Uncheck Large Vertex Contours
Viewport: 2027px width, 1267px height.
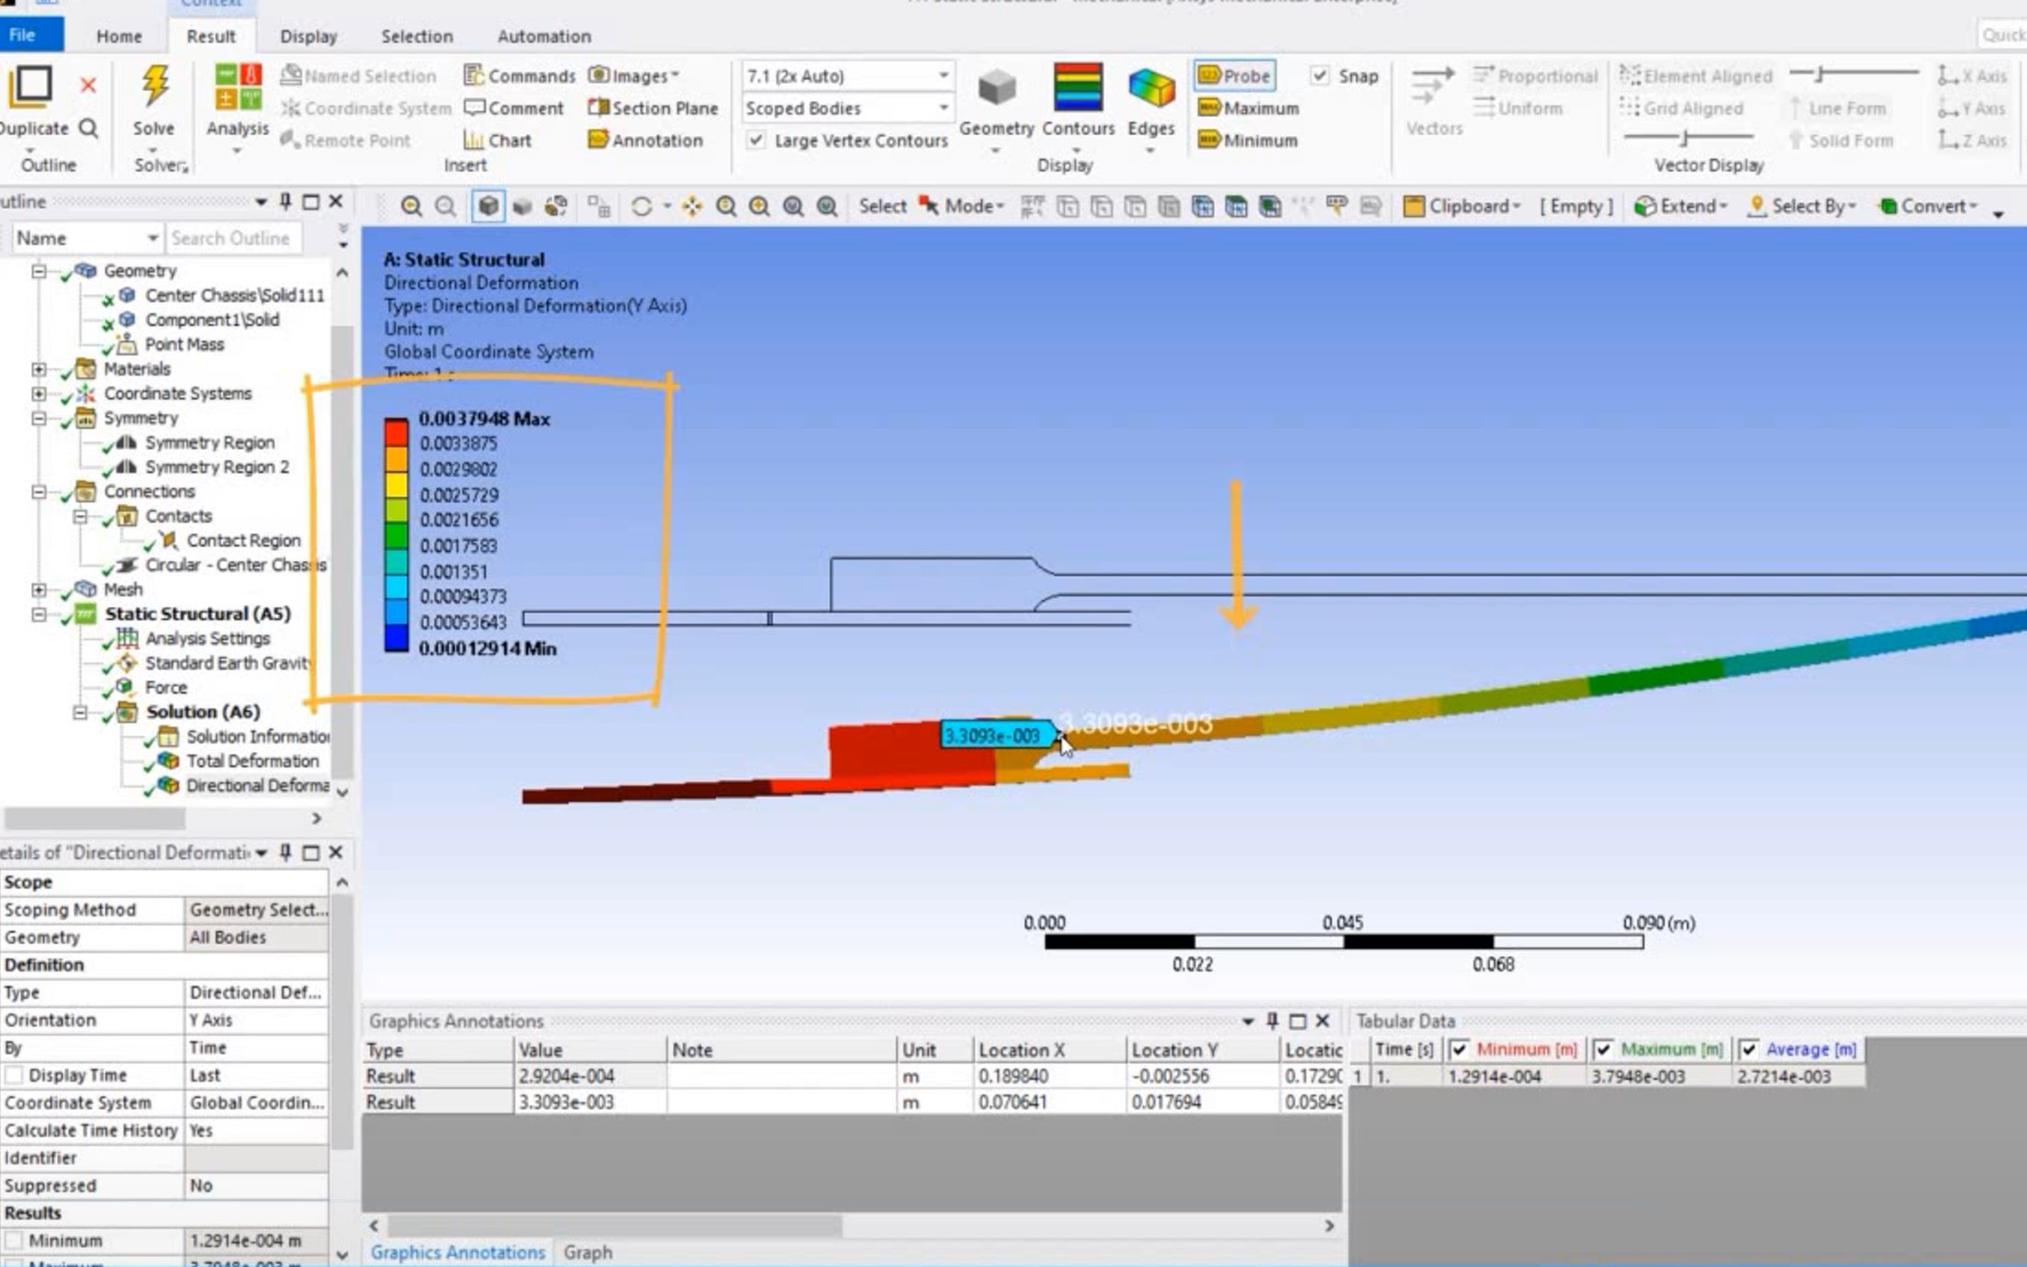[x=756, y=140]
